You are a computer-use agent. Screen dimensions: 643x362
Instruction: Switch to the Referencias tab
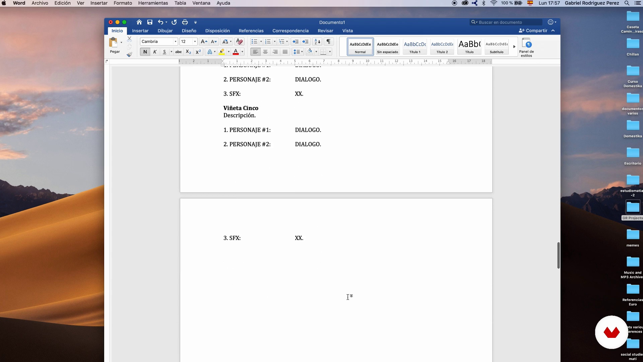(x=251, y=31)
